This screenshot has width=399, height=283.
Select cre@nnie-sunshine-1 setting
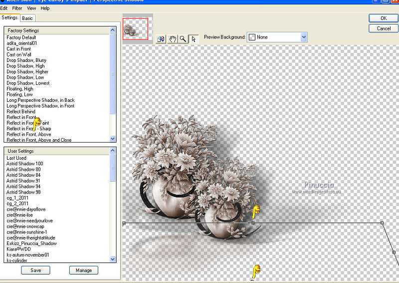click(x=27, y=232)
